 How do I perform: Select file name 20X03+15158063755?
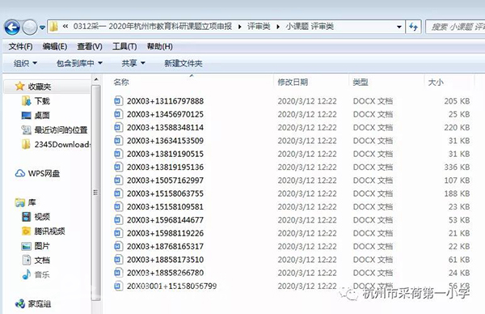(165, 193)
